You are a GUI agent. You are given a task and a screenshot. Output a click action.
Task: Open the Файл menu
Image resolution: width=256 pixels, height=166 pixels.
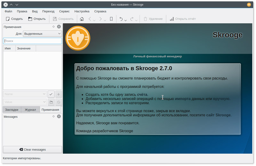point(8,11)
